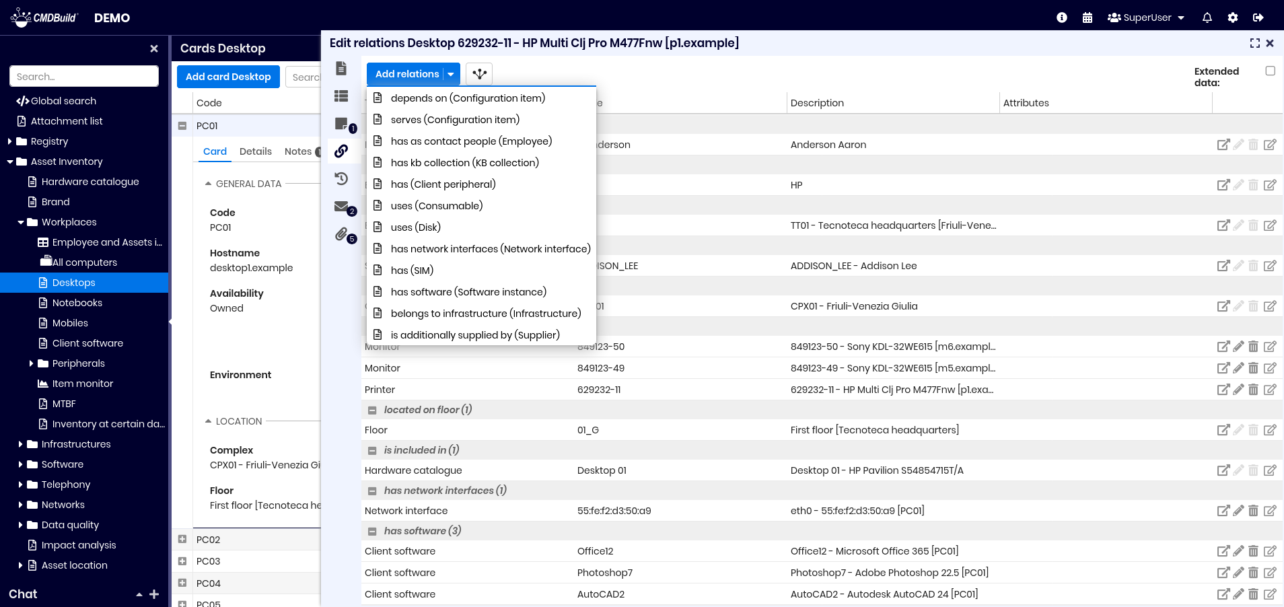Collapse the 'located on floor' group
This screenshot has height=607, width=1284.
point(372,410)
